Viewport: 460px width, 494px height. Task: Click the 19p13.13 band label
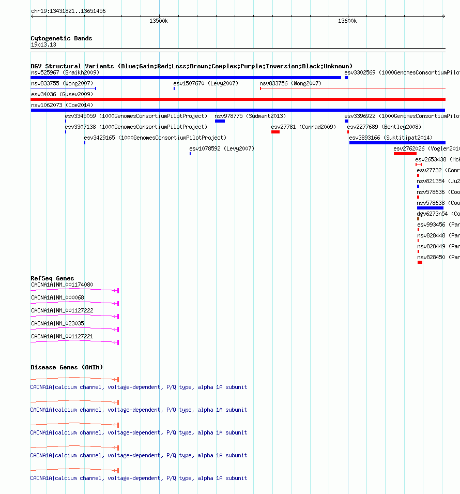(x=43, y=44)
